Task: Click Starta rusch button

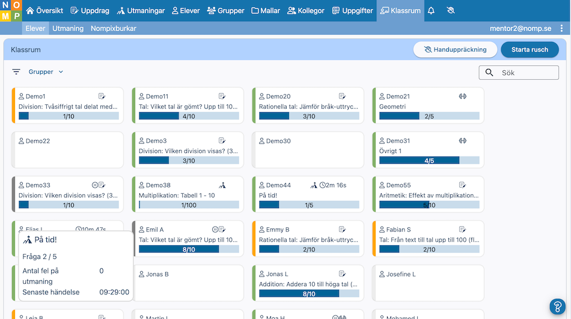Action: pos(530,49)
